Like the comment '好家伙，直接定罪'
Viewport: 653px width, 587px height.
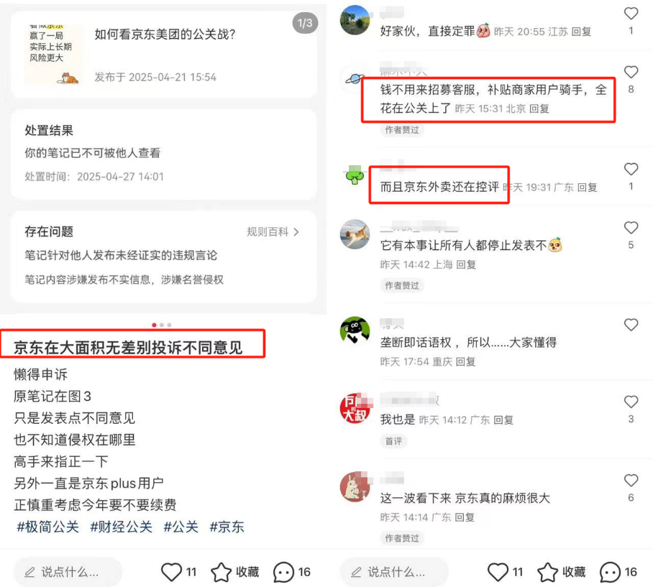[631, 14]
